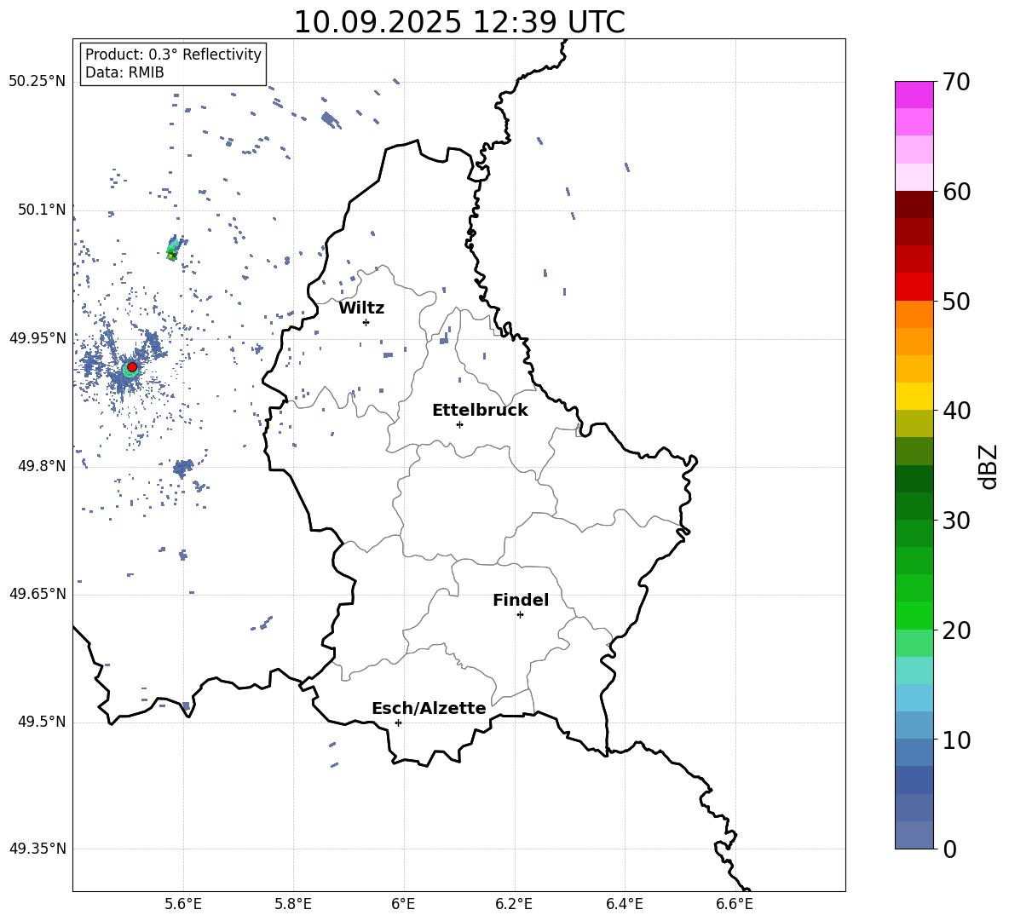
Task: Click the latitude label 49.8°N
Action: [x=42, y=466]
